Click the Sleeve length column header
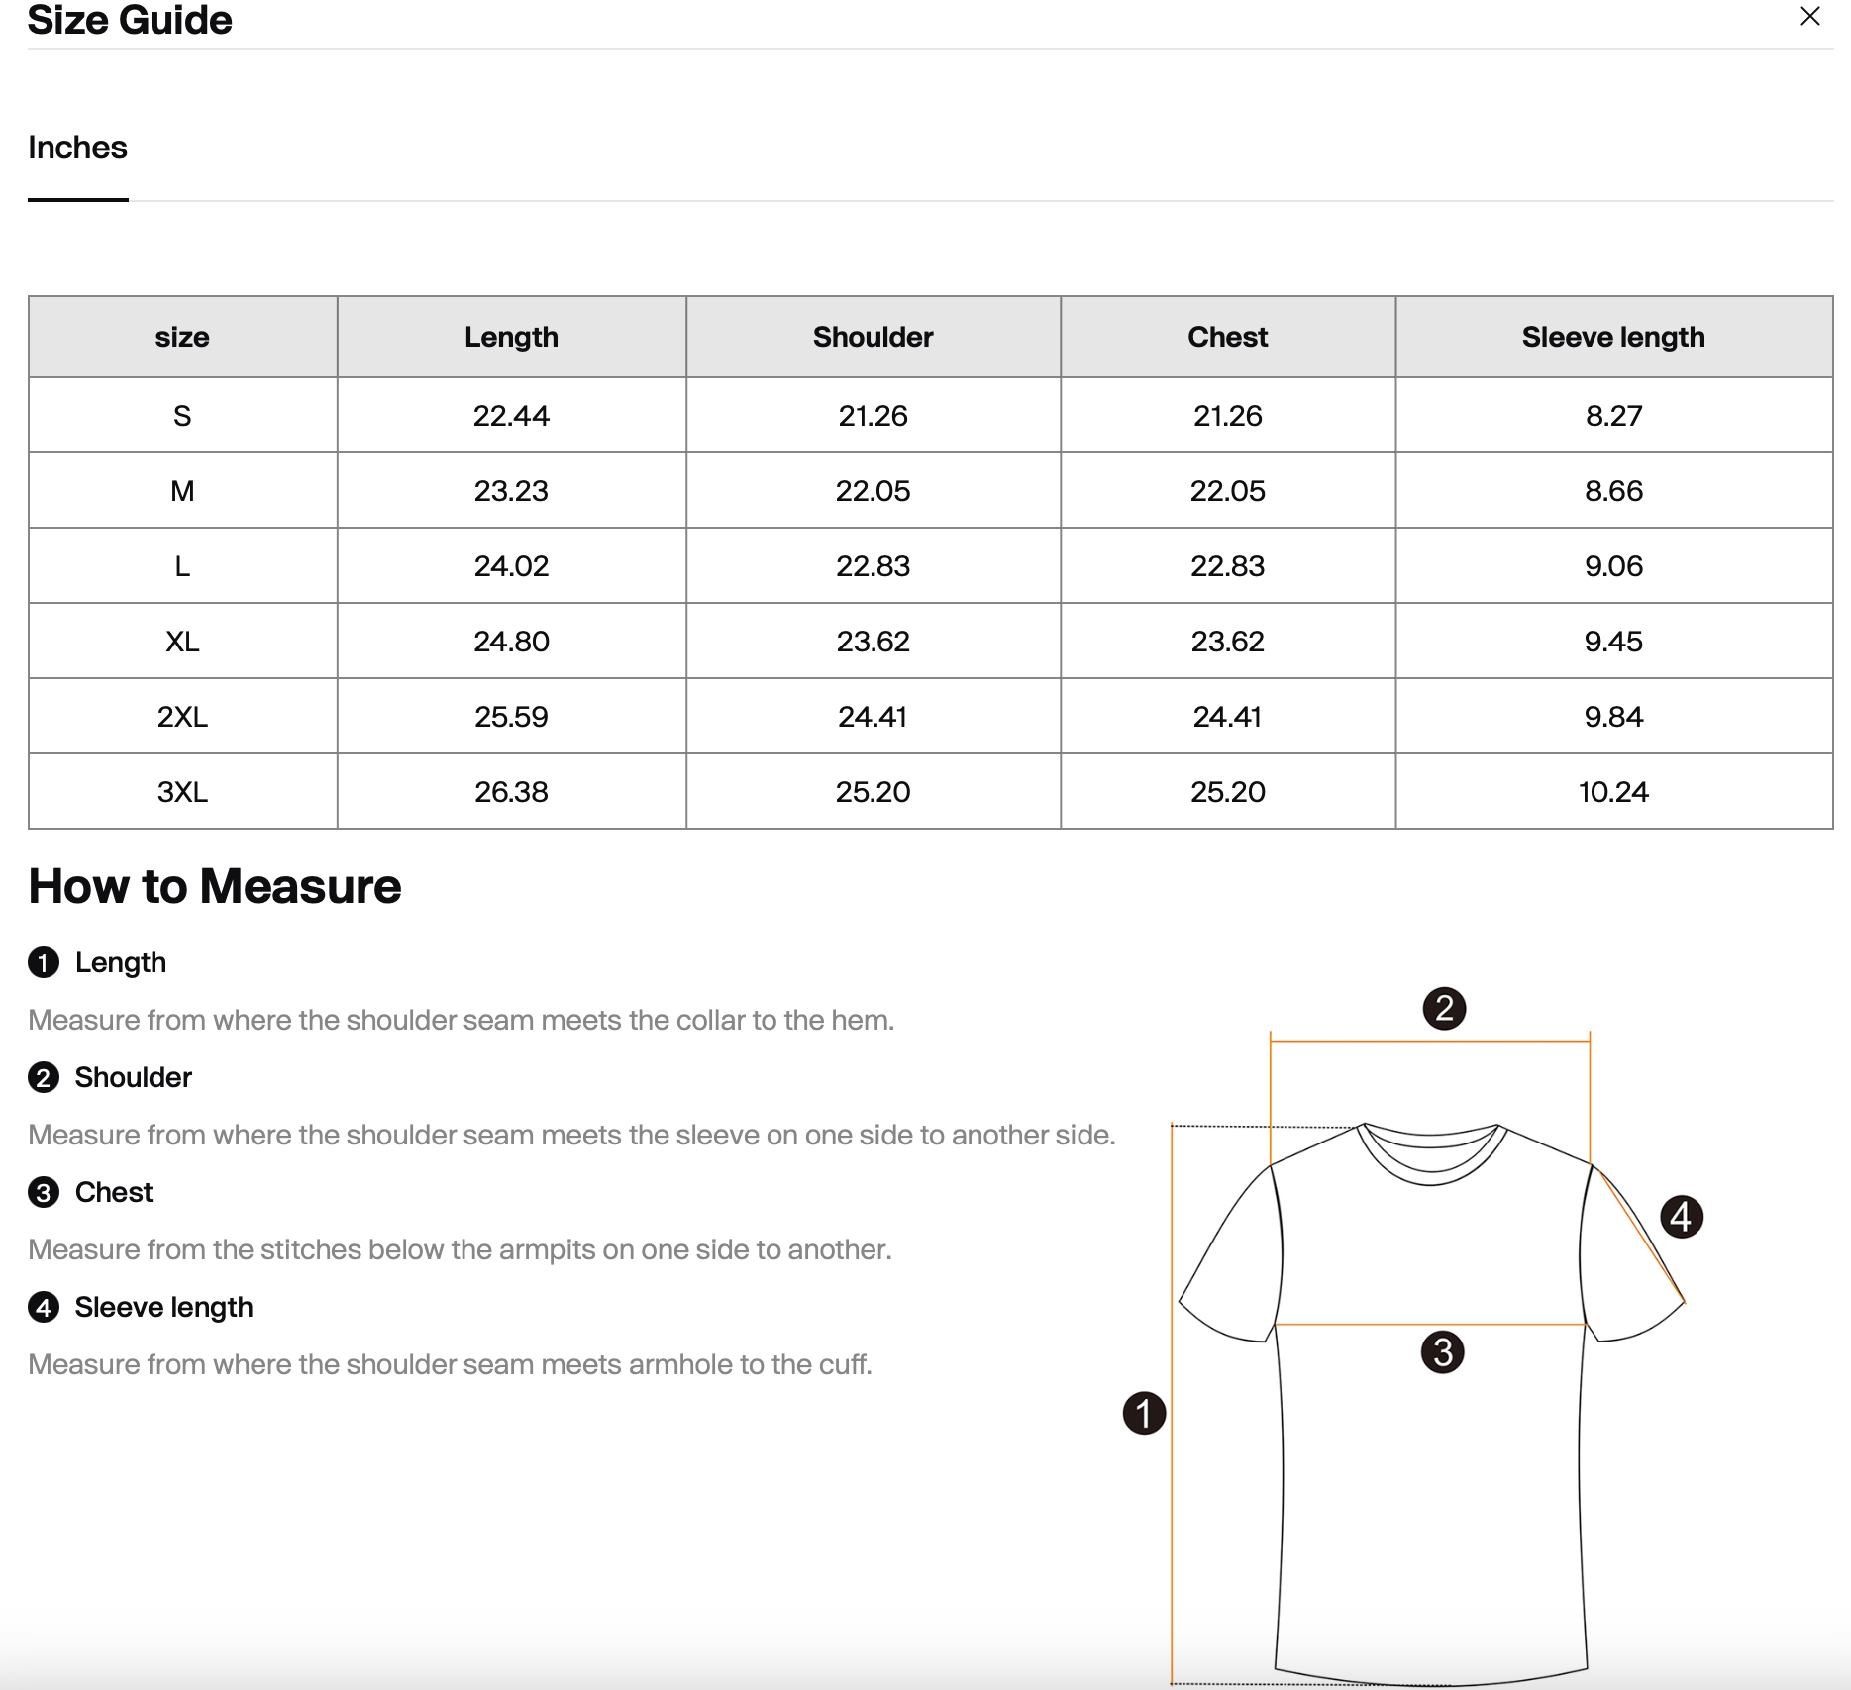Image resolution: width=1851 pixels, height=1690 pixels. 1613,337
